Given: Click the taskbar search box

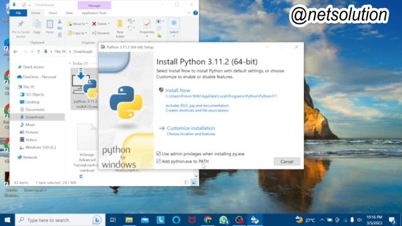Looking at the screenshot, I should 60,220.
